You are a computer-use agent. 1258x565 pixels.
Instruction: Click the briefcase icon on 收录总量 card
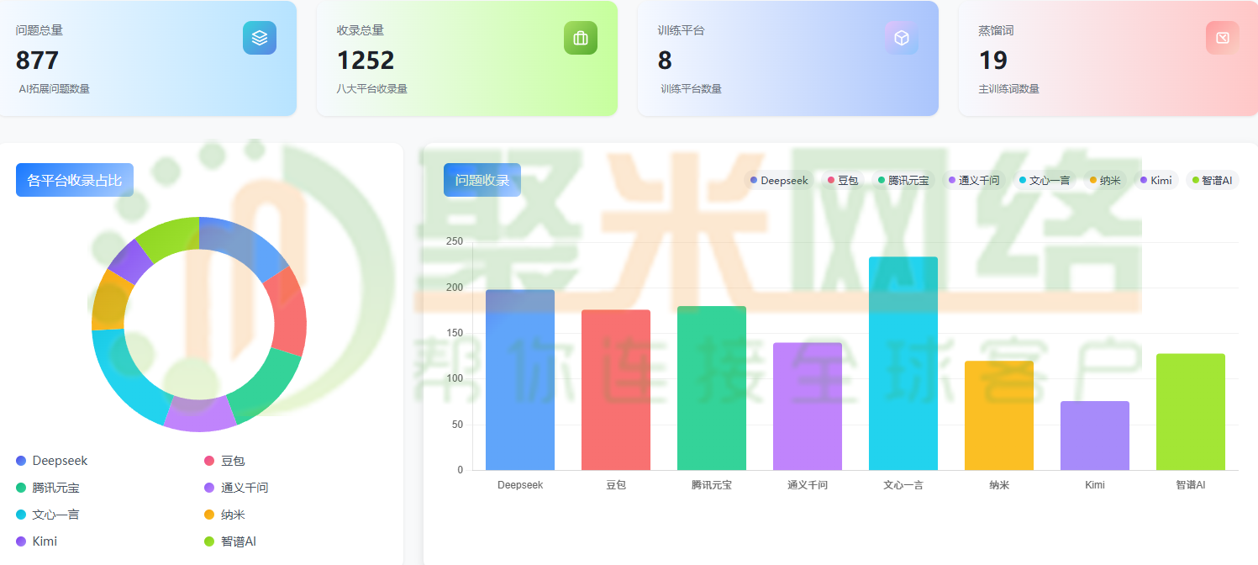(581, 38)
